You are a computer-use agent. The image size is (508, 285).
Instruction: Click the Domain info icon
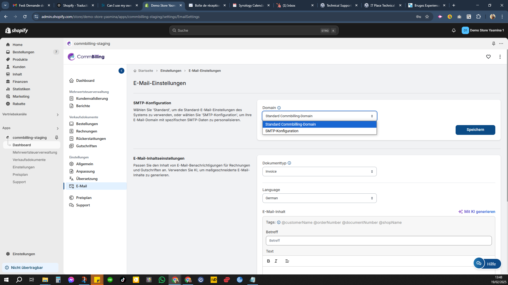pyautogui.click(x=279, y=108)
